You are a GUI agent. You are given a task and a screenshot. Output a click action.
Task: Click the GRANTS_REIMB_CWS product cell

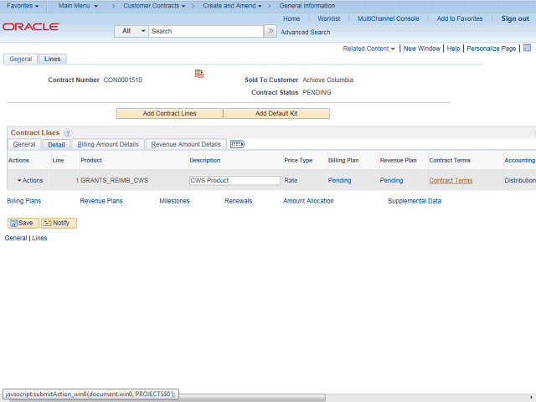115,180
